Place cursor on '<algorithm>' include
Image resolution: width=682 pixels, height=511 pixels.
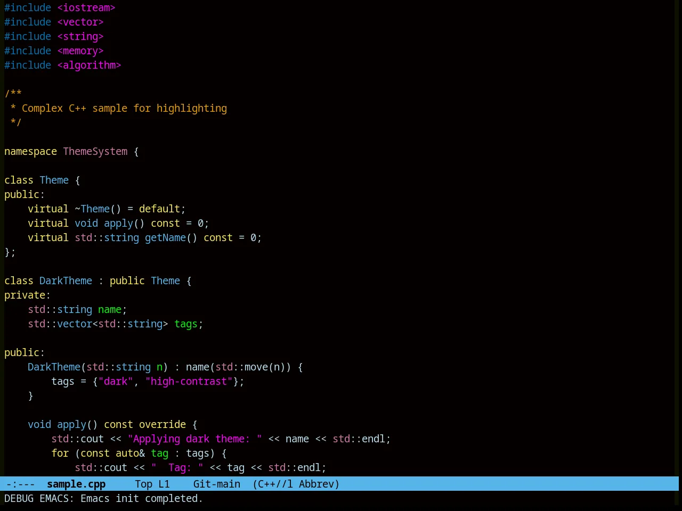click(89, 65)
